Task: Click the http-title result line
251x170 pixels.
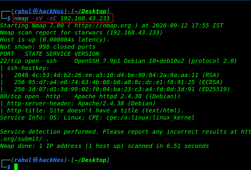Action: tap(92, 110)
